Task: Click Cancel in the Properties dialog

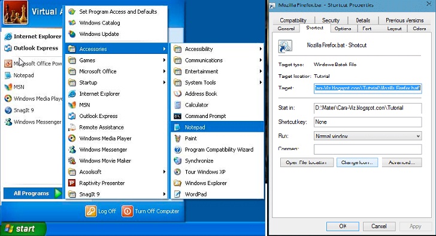Action: click(379, 226)
